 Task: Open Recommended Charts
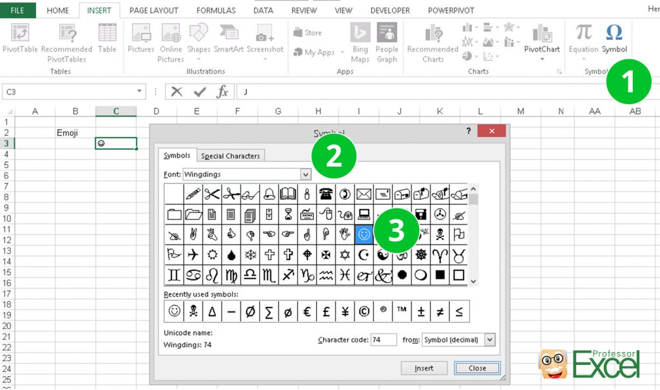coord(432,40)
